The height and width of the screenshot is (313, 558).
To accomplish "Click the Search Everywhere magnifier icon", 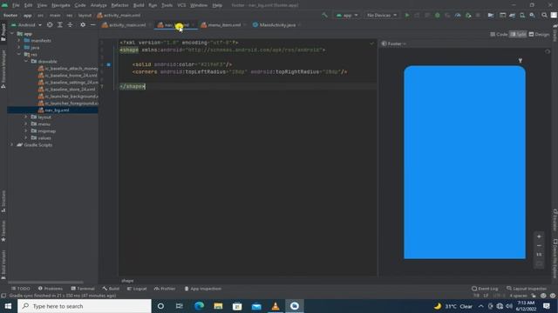I will coord(544,16).
